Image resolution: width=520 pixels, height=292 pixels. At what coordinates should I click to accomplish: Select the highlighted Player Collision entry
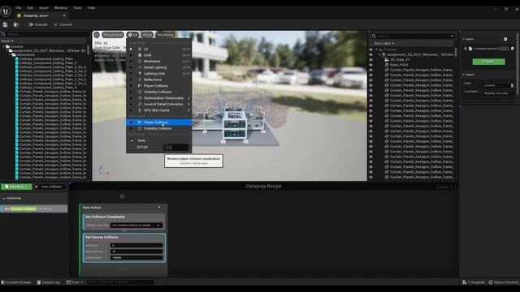click(x=159, y=122)
